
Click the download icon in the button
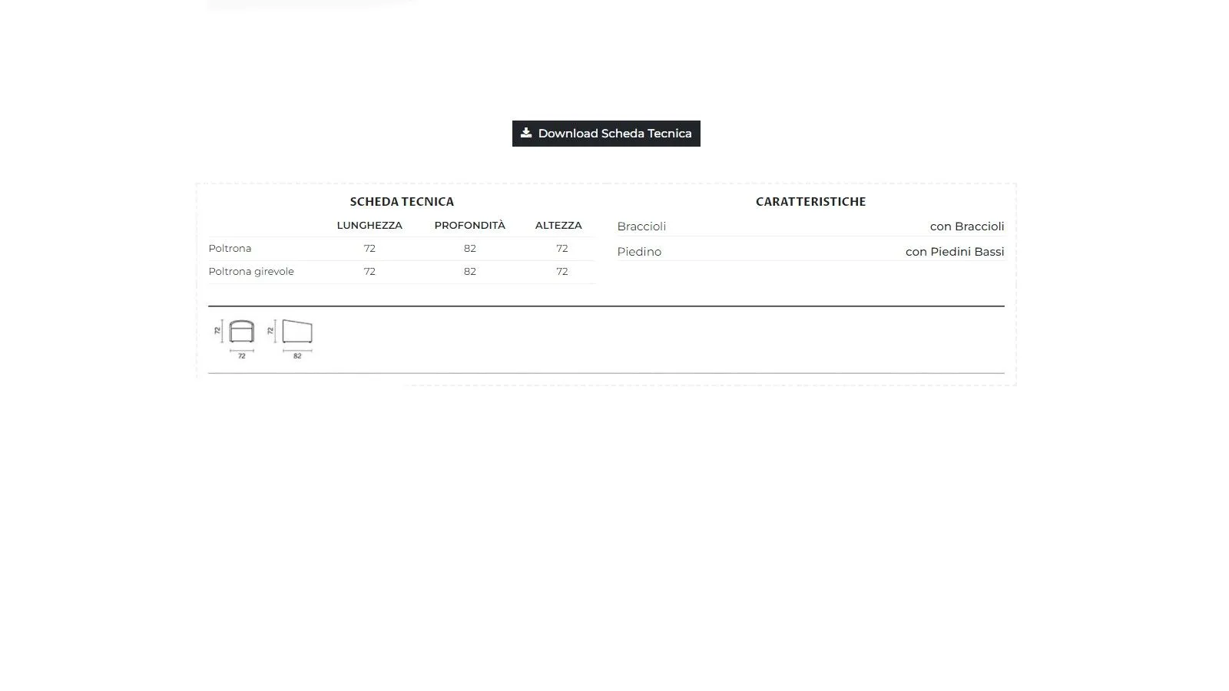coord(526,133)
